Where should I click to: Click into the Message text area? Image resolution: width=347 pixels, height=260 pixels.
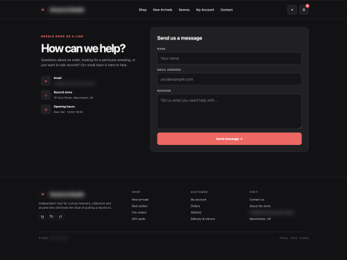click(229, 112)
